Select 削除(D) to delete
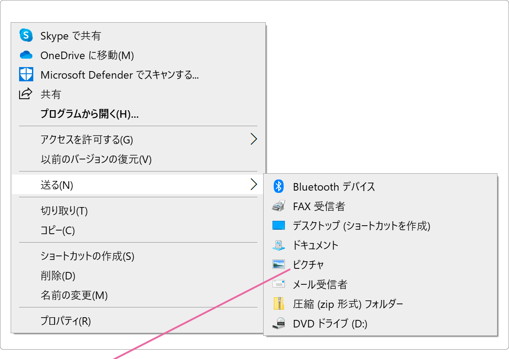 pos(138,275)
